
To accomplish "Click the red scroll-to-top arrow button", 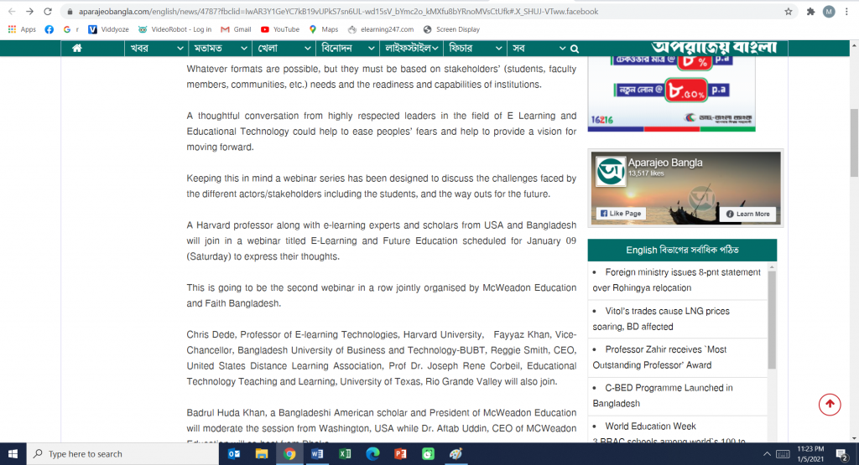I will point(830,405).
